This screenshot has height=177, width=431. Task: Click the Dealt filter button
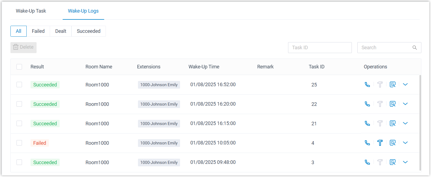[x=61, y=31]
